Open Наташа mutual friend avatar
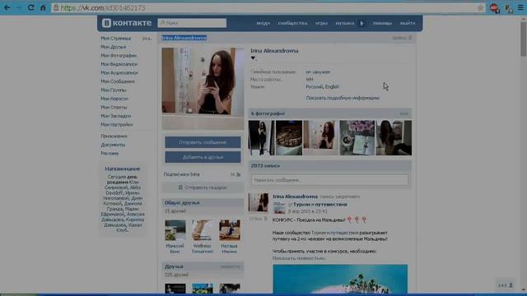Screen dimensions: 527x296 [x=230, y=230]
